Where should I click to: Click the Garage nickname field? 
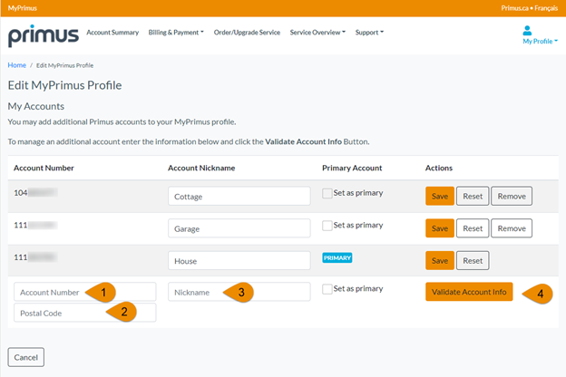click(239, 228)
